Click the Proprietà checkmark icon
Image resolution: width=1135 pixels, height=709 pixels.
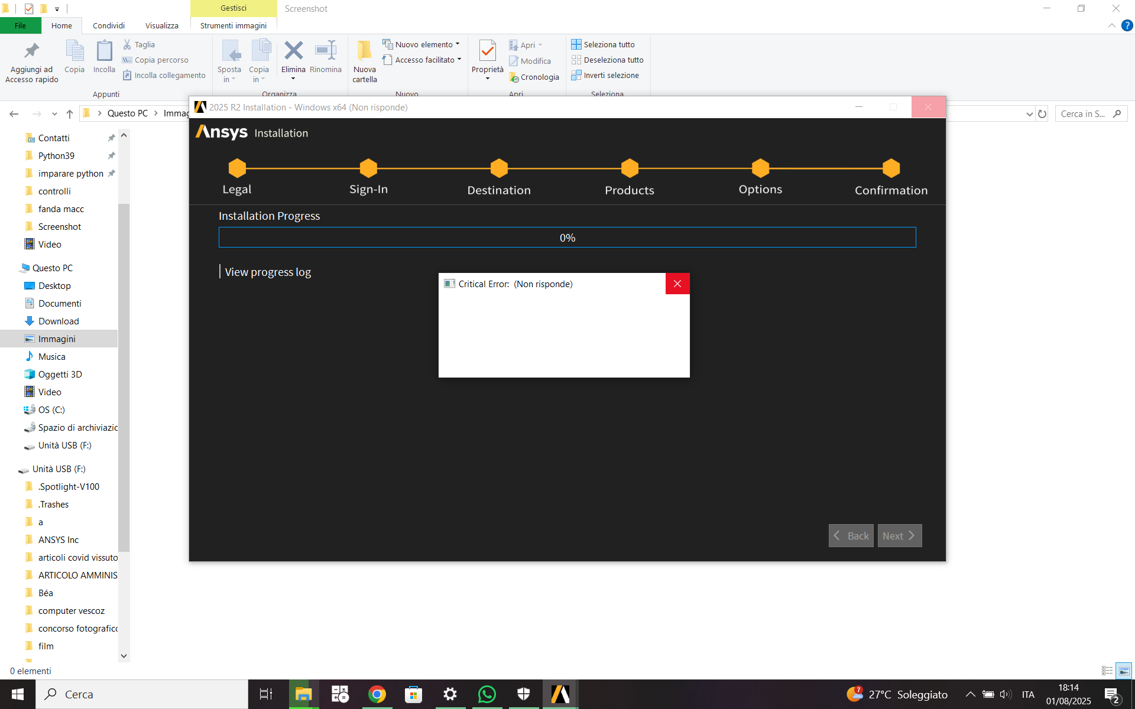(488, 51)
